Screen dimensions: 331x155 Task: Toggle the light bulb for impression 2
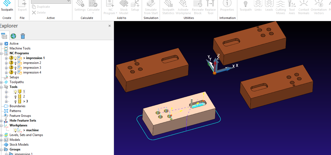[x=15, y=63]
